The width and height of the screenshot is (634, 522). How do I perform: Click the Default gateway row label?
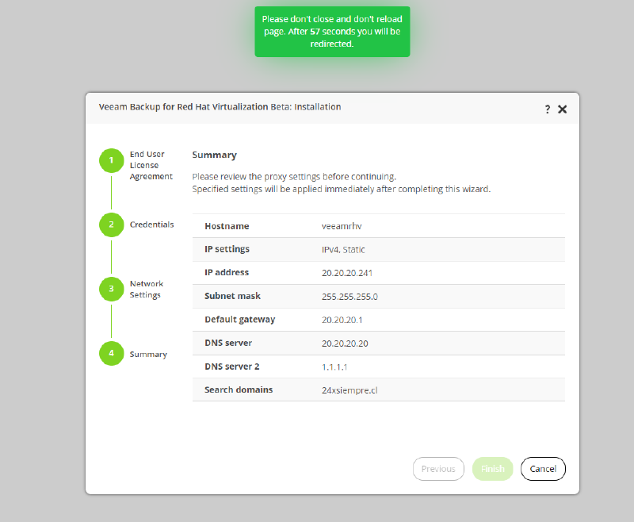pos(240,320)
